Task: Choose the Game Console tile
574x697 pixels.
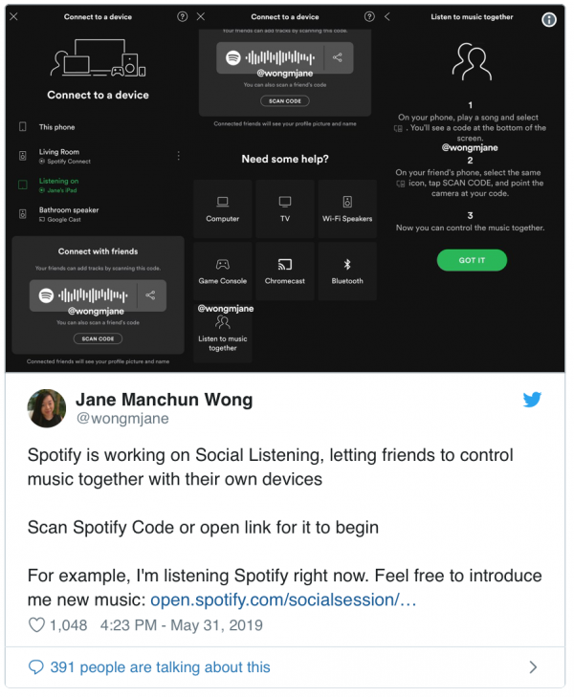Action: pos(223,272)
